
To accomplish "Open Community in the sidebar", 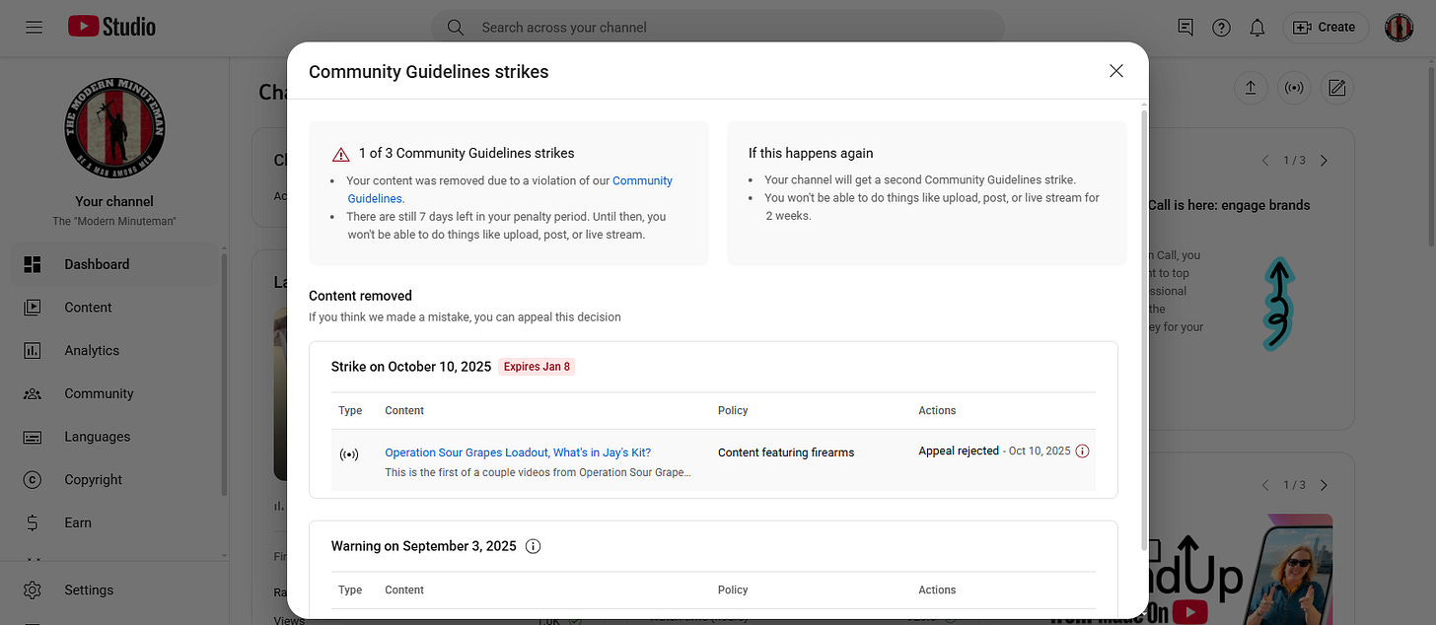I will pyautogui.click(x=114, y=393).
